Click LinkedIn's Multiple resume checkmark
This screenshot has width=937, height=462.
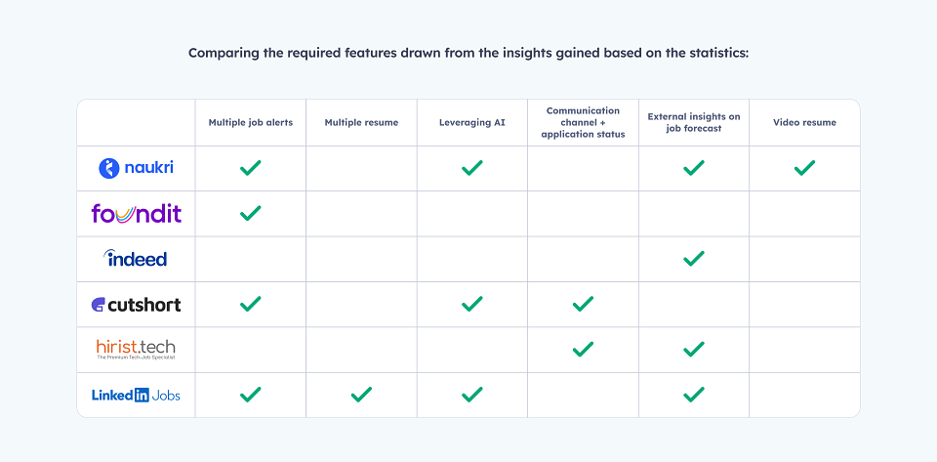361,395
